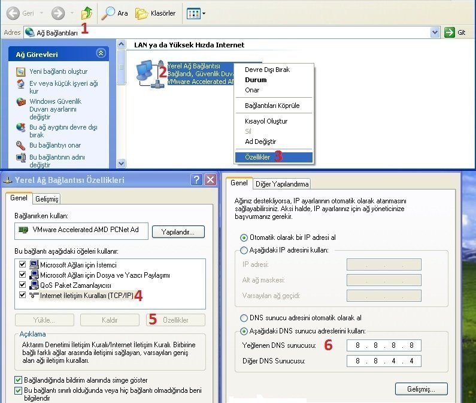Image resolution: width=476 pixels, height=403 pixels.
Task: Collapse the Ağ Görevleri panel
Action: click(x=101, y=53)
